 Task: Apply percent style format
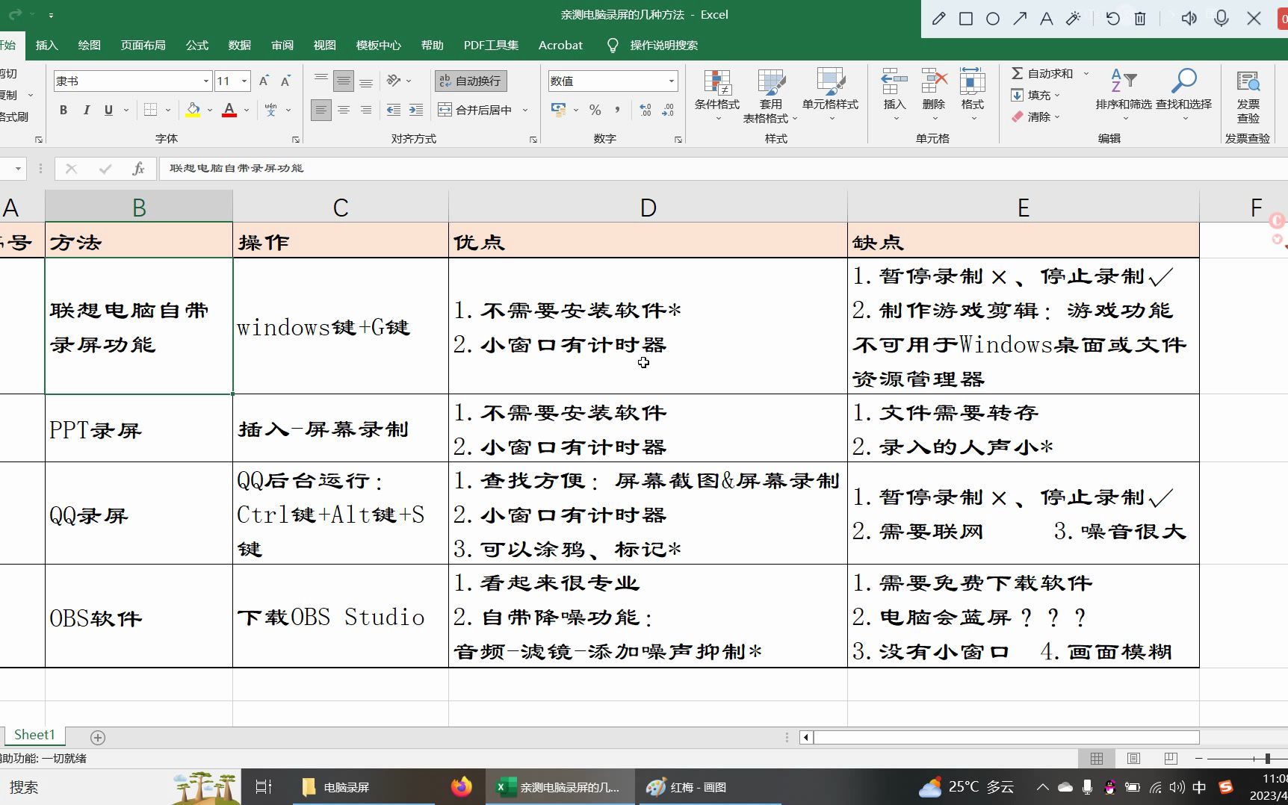(x=595, y=110)
